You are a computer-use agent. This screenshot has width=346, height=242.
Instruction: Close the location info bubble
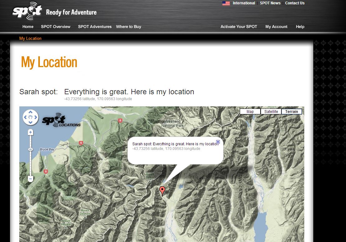pos(218,142)
